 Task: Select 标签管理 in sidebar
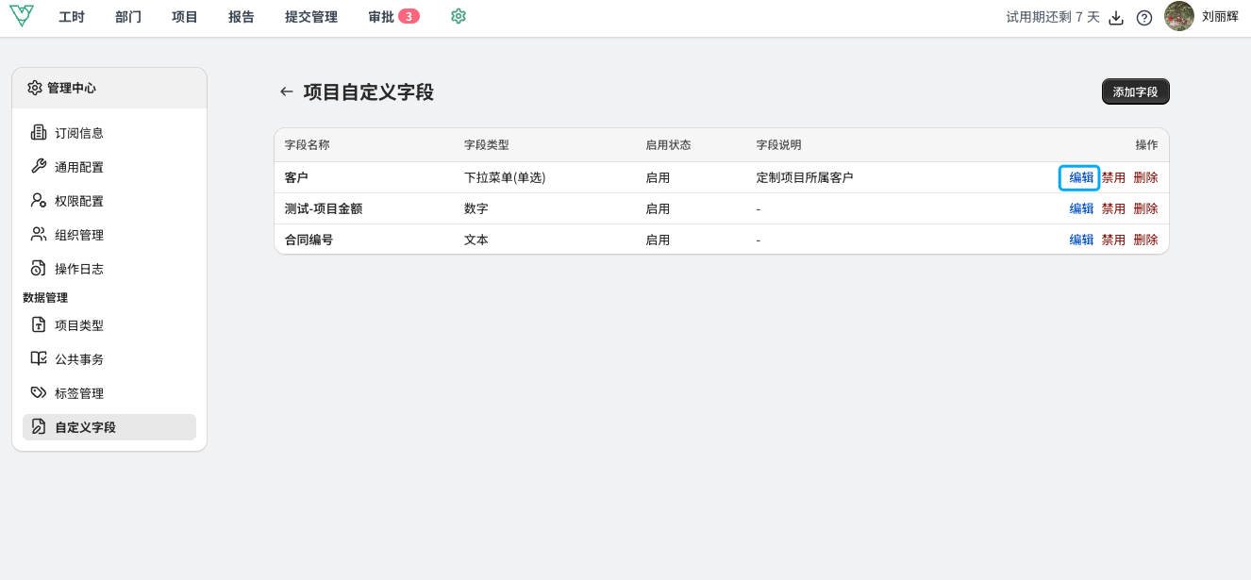click(x=109, y=393)
